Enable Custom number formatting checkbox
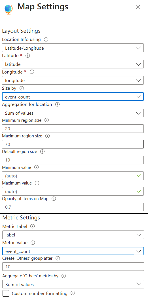Viewport: 148px width, 308px height. pyautogui.click(x=6, y=294)
